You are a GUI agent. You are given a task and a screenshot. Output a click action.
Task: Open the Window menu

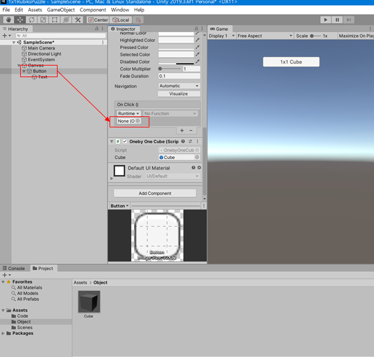(120, 10)
